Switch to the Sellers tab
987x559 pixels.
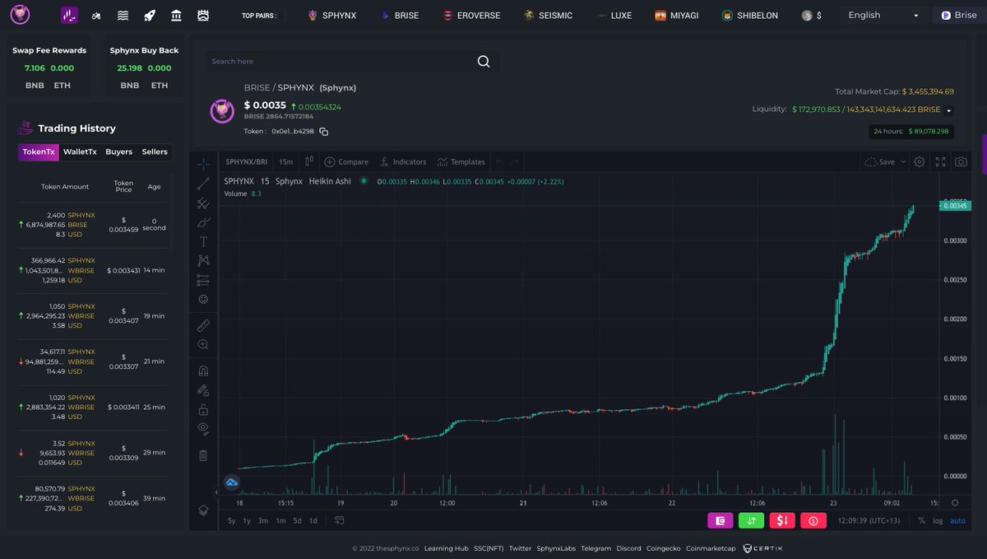[x=155, y=151]
